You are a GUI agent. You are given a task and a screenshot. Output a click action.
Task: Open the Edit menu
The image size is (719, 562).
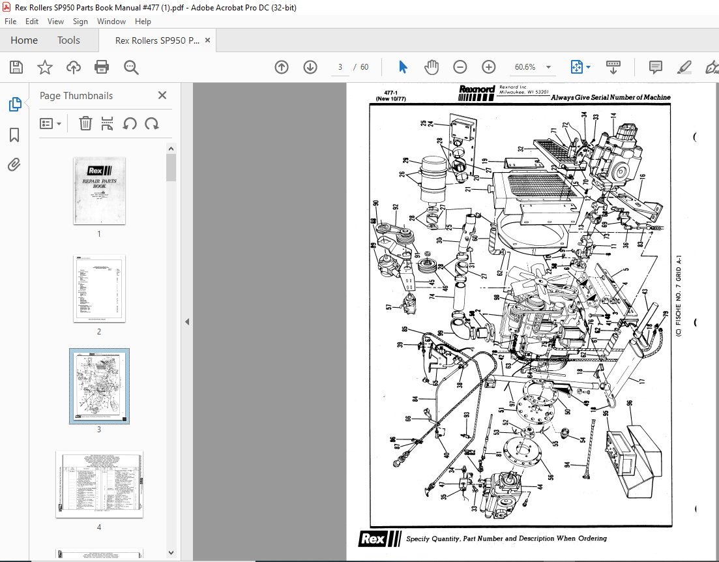[x=32, y=21]
